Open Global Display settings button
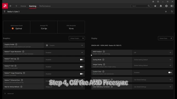177x99 pixels. click(x=165, y=38)
